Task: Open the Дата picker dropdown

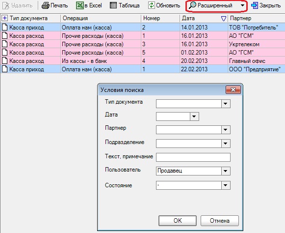Action: coord(194,116)
